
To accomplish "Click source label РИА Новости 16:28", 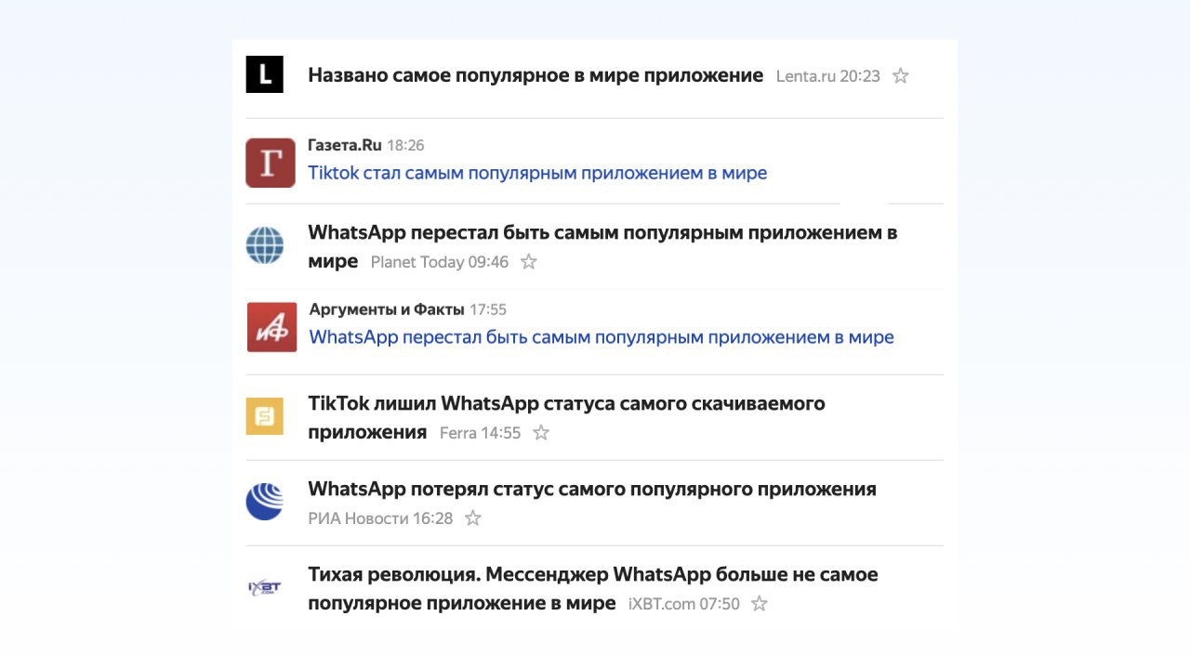I will tap(380, 518).
